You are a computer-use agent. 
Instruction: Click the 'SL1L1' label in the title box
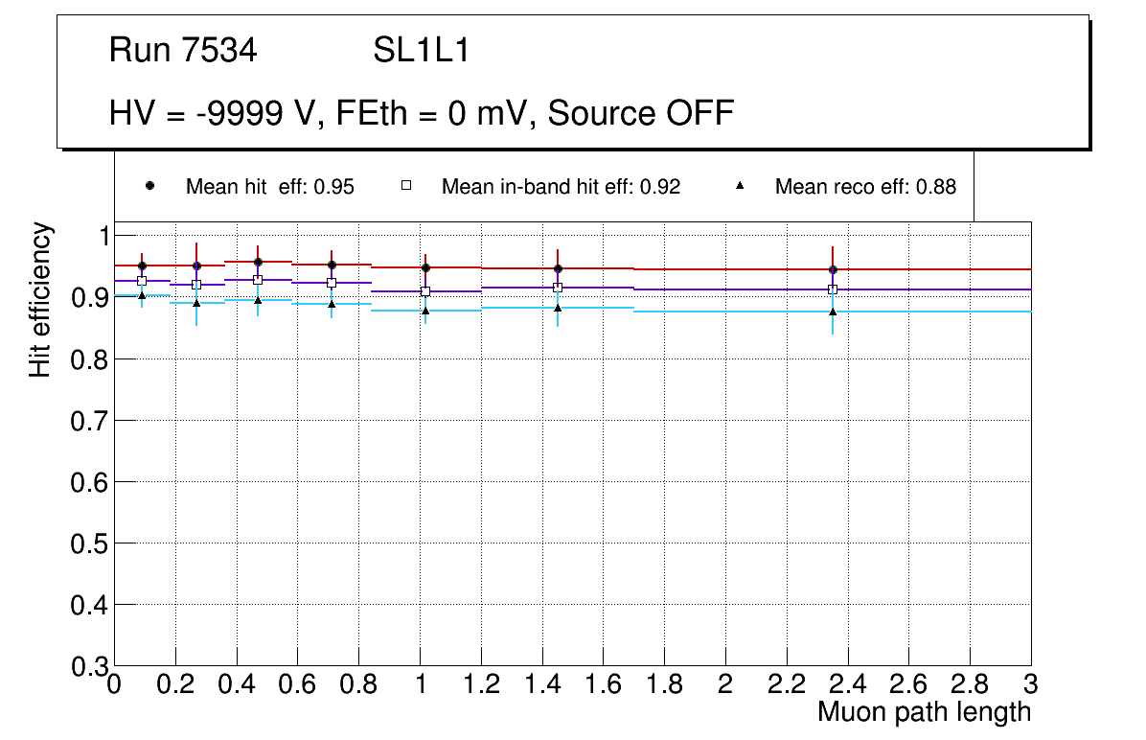pyautogui.click(x=421, y=51)
